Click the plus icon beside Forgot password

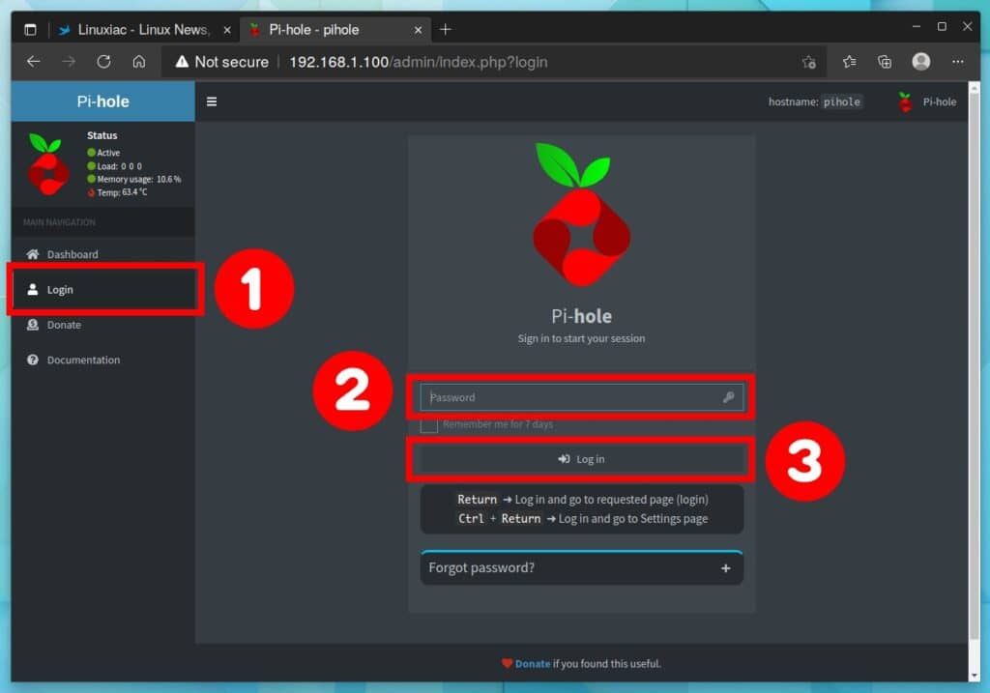point(725,568)
